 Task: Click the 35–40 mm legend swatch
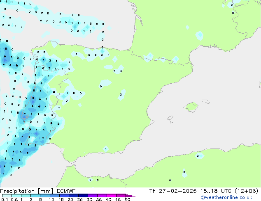(x=102, y=196)
